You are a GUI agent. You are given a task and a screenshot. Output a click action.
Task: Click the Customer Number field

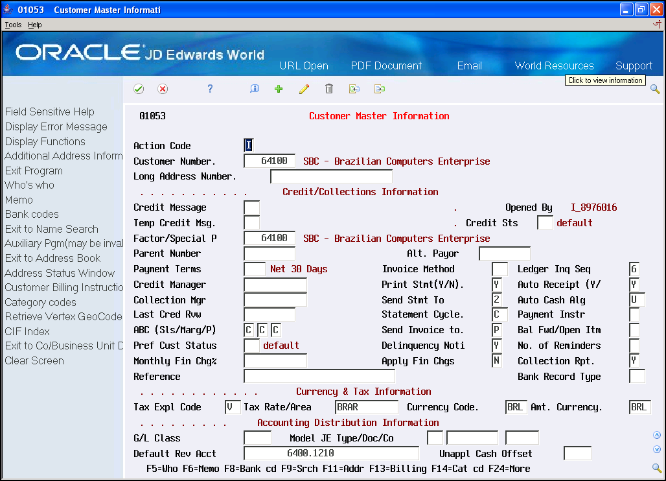click(x=270, y=161)
